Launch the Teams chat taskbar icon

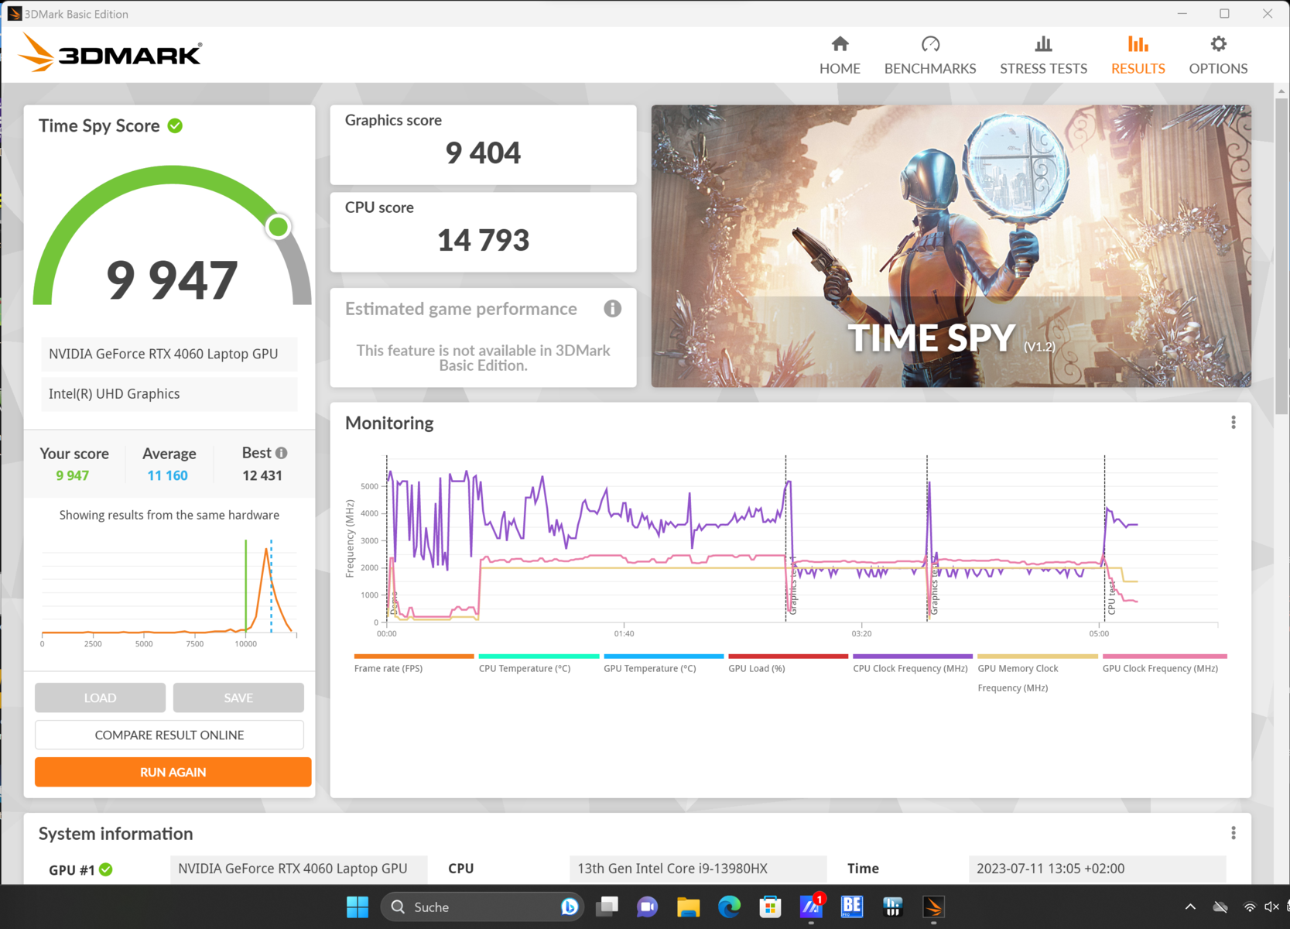647,907
